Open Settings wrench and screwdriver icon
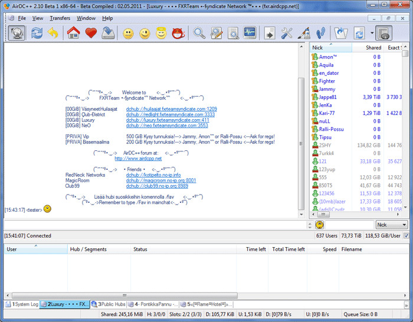This screenshot has width=413, height=322. pos(287,33)
